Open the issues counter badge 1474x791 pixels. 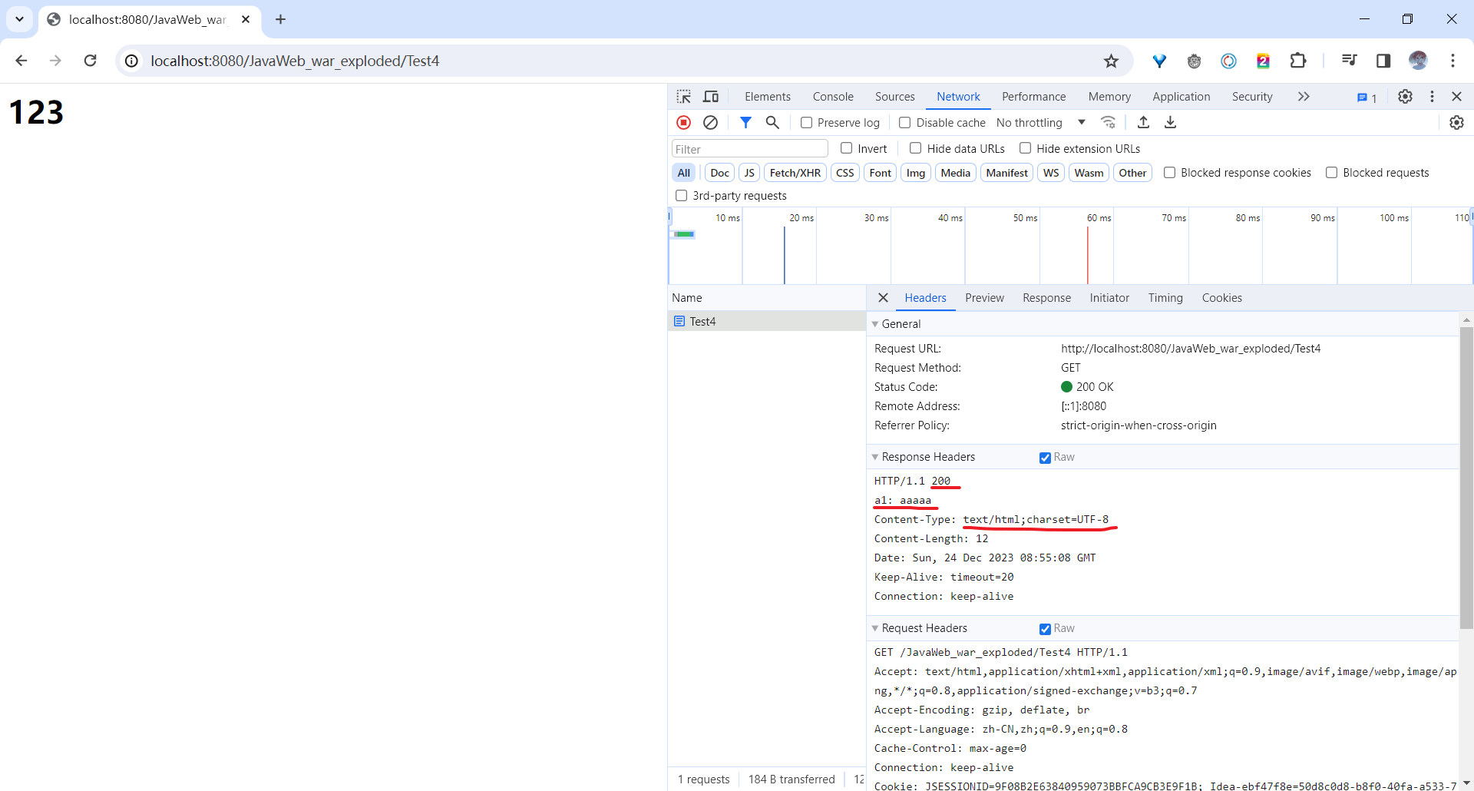pos(1367,98)
